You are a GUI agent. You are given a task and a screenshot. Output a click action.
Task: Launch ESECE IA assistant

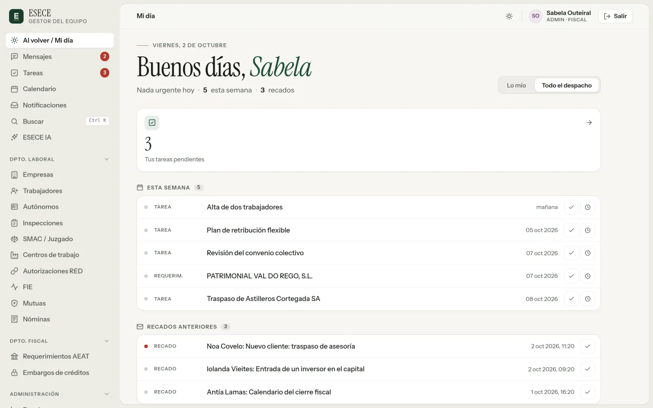pyautogui.click(x=60, y=137)
